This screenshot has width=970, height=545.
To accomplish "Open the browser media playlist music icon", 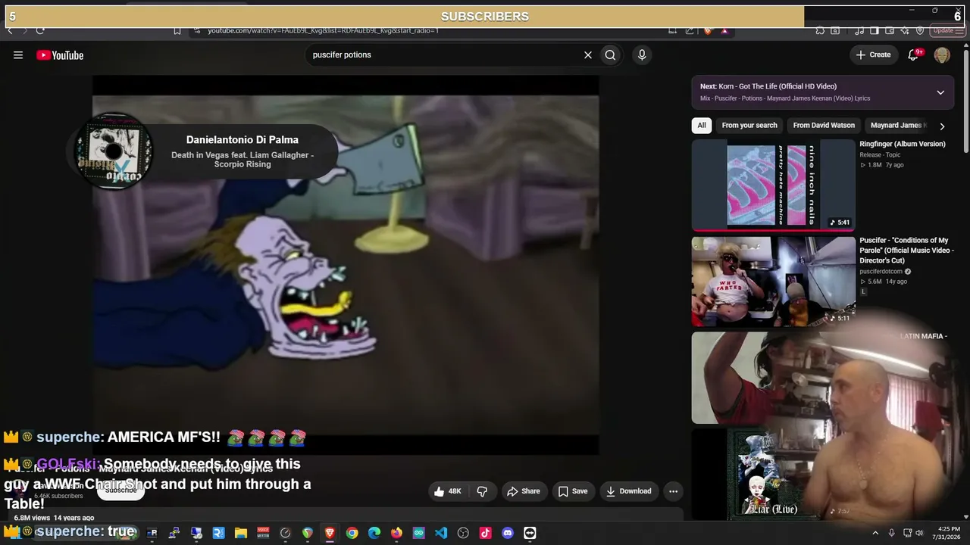I will click(x=859, y=30).
